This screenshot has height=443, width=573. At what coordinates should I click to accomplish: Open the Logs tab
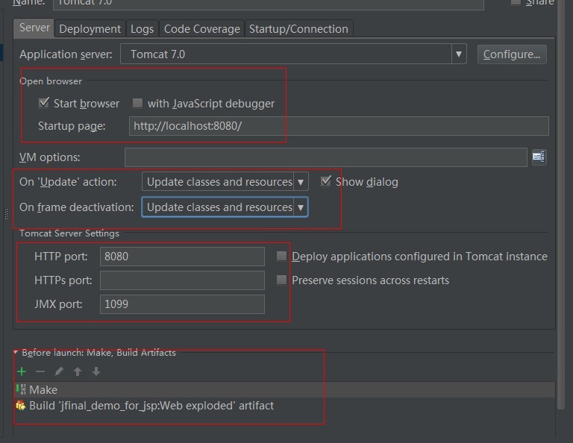coord(142,29)
